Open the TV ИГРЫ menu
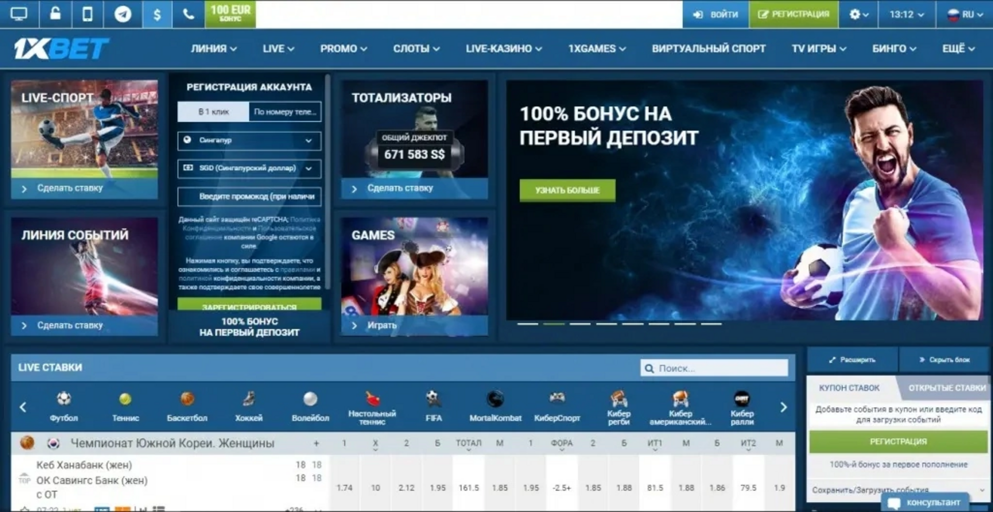The height and width of the screenshot is (512, 993). 819,49
